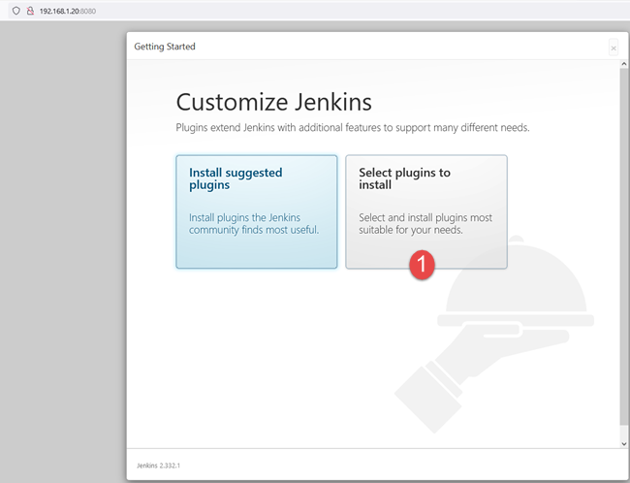630x483 pixels.
Task: Choose Select plugins to install option
Action: pos(426,211)
